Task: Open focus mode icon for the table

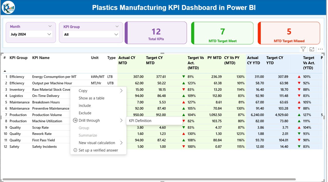Action: coord(312,49)
